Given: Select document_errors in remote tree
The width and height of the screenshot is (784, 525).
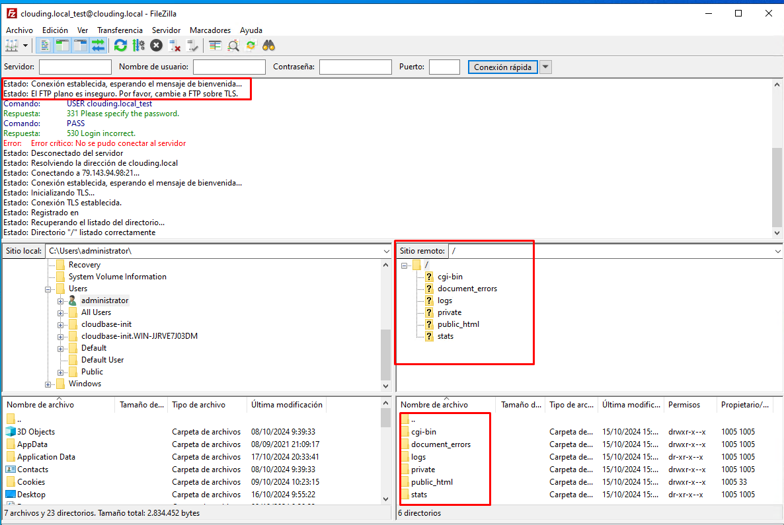Looking at the screenshot, I should tap(467, 289).
